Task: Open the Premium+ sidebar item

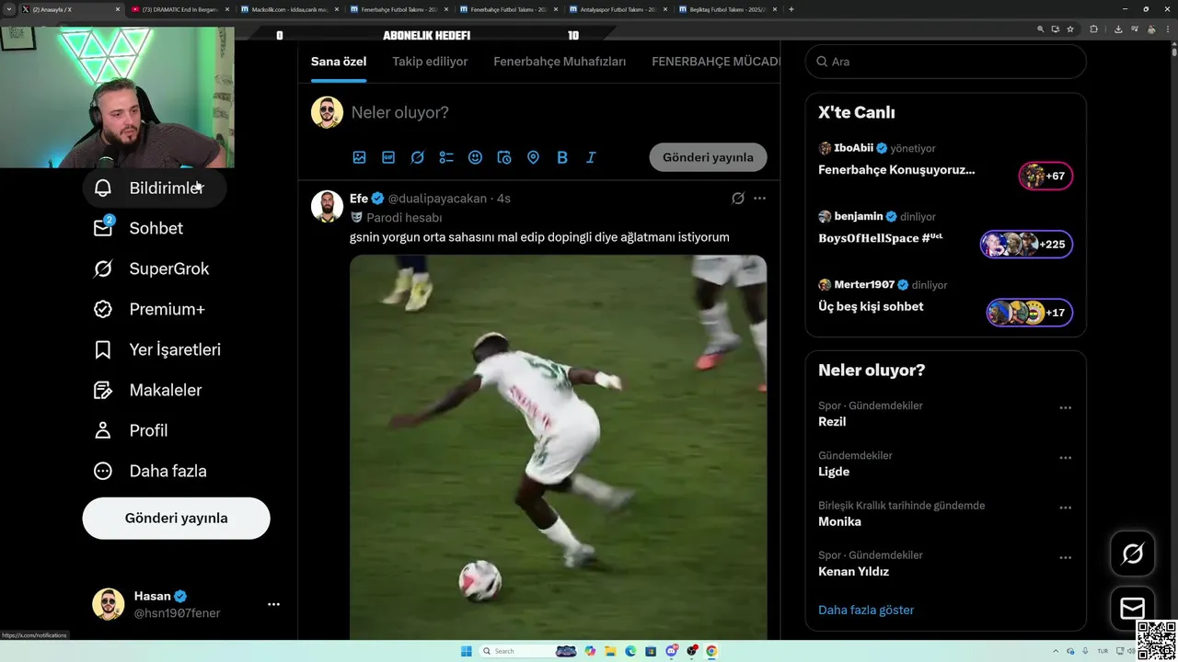Action: click(x=151, y=309)
